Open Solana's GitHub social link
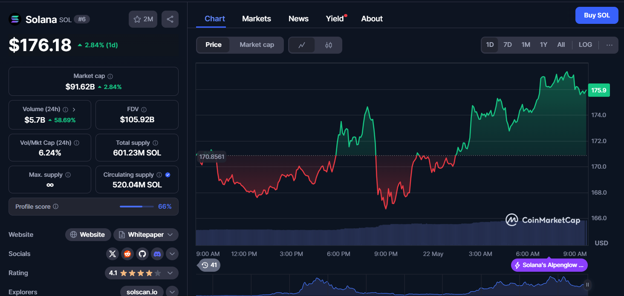Viewport: 624px width, 296px height. tap(142, 254)
